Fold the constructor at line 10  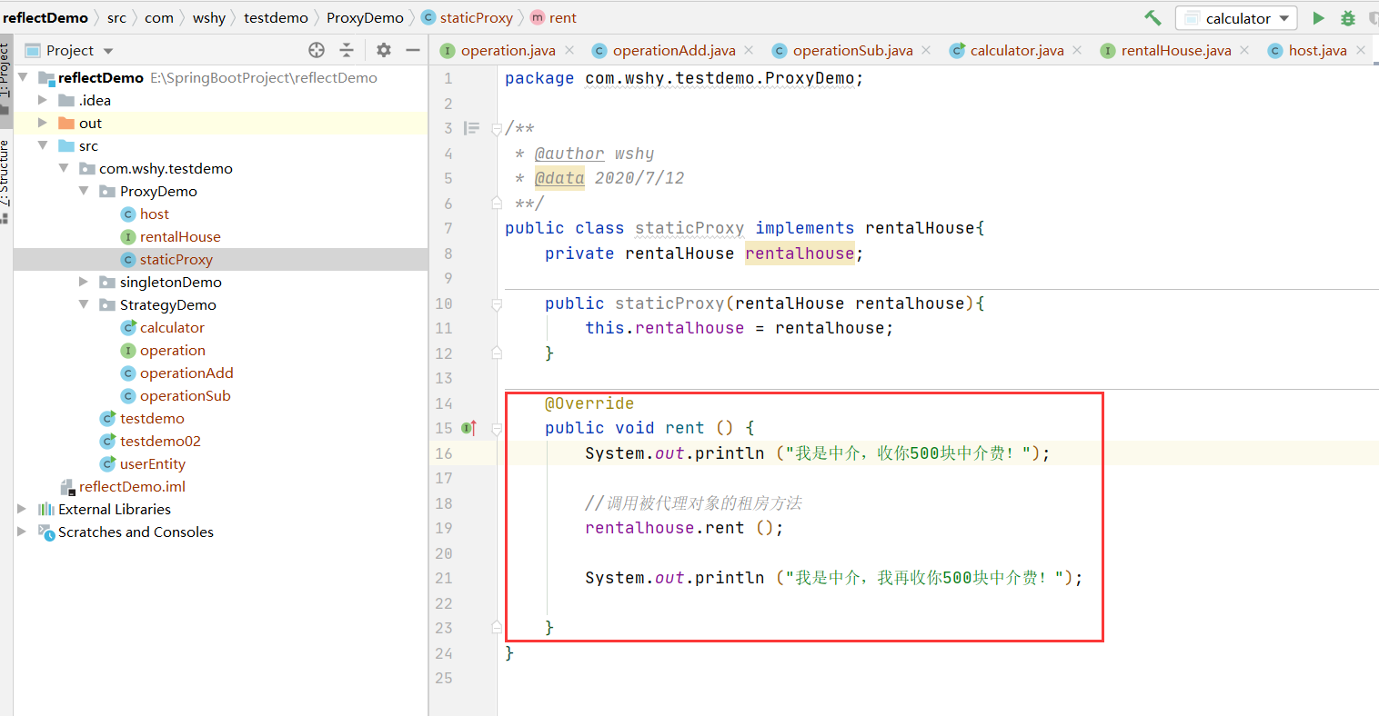pyautogui.click(x=497, y=303)
